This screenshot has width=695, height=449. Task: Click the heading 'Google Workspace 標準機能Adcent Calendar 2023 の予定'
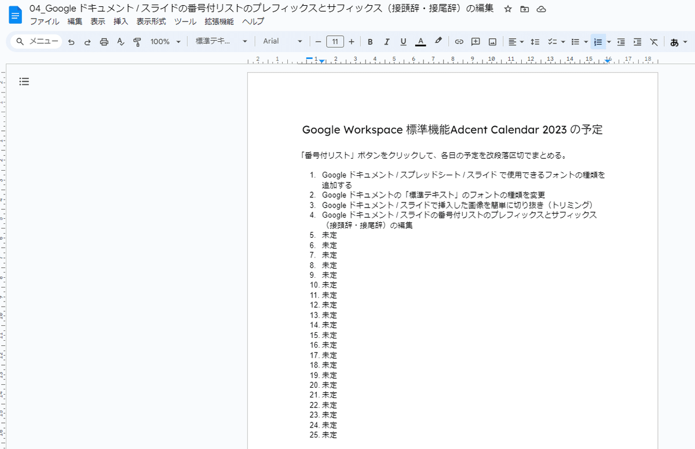tap(452, 130)
